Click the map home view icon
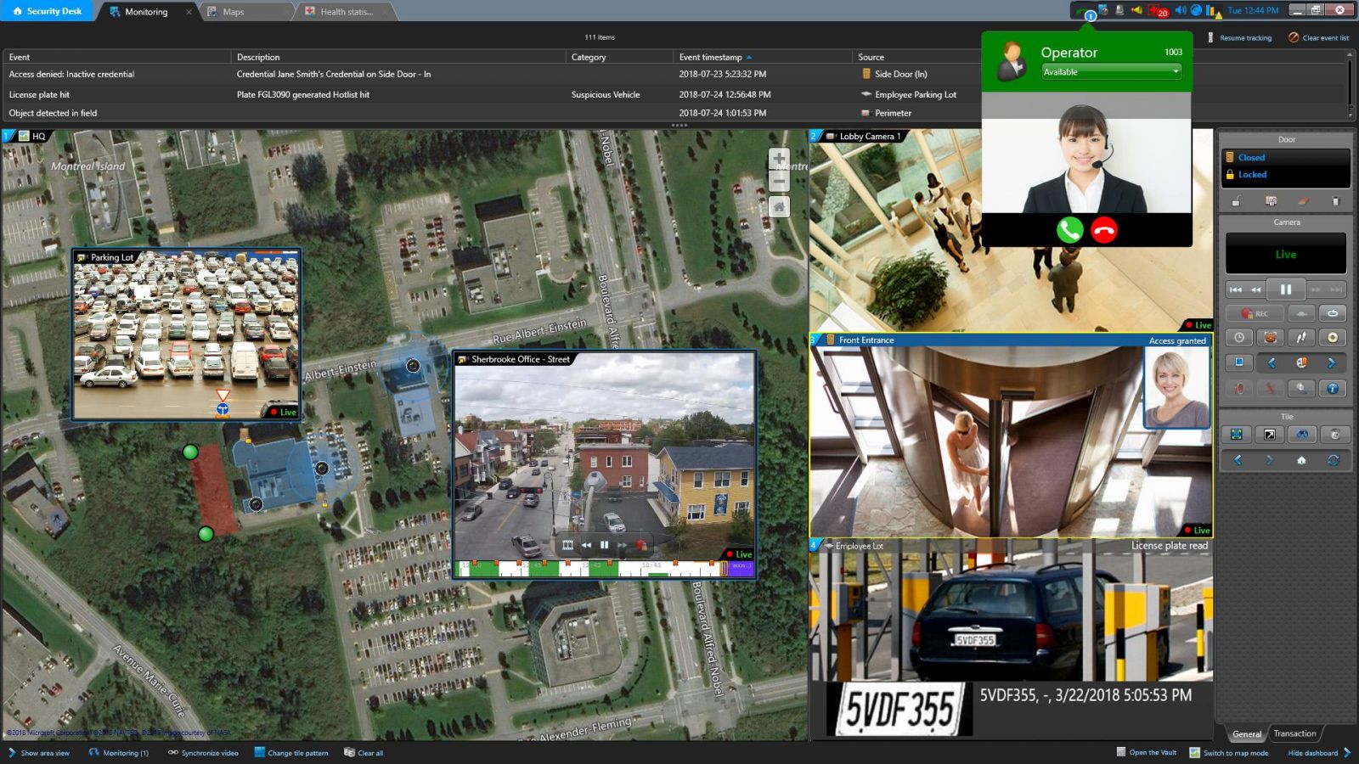 click(x=779, y=206)
